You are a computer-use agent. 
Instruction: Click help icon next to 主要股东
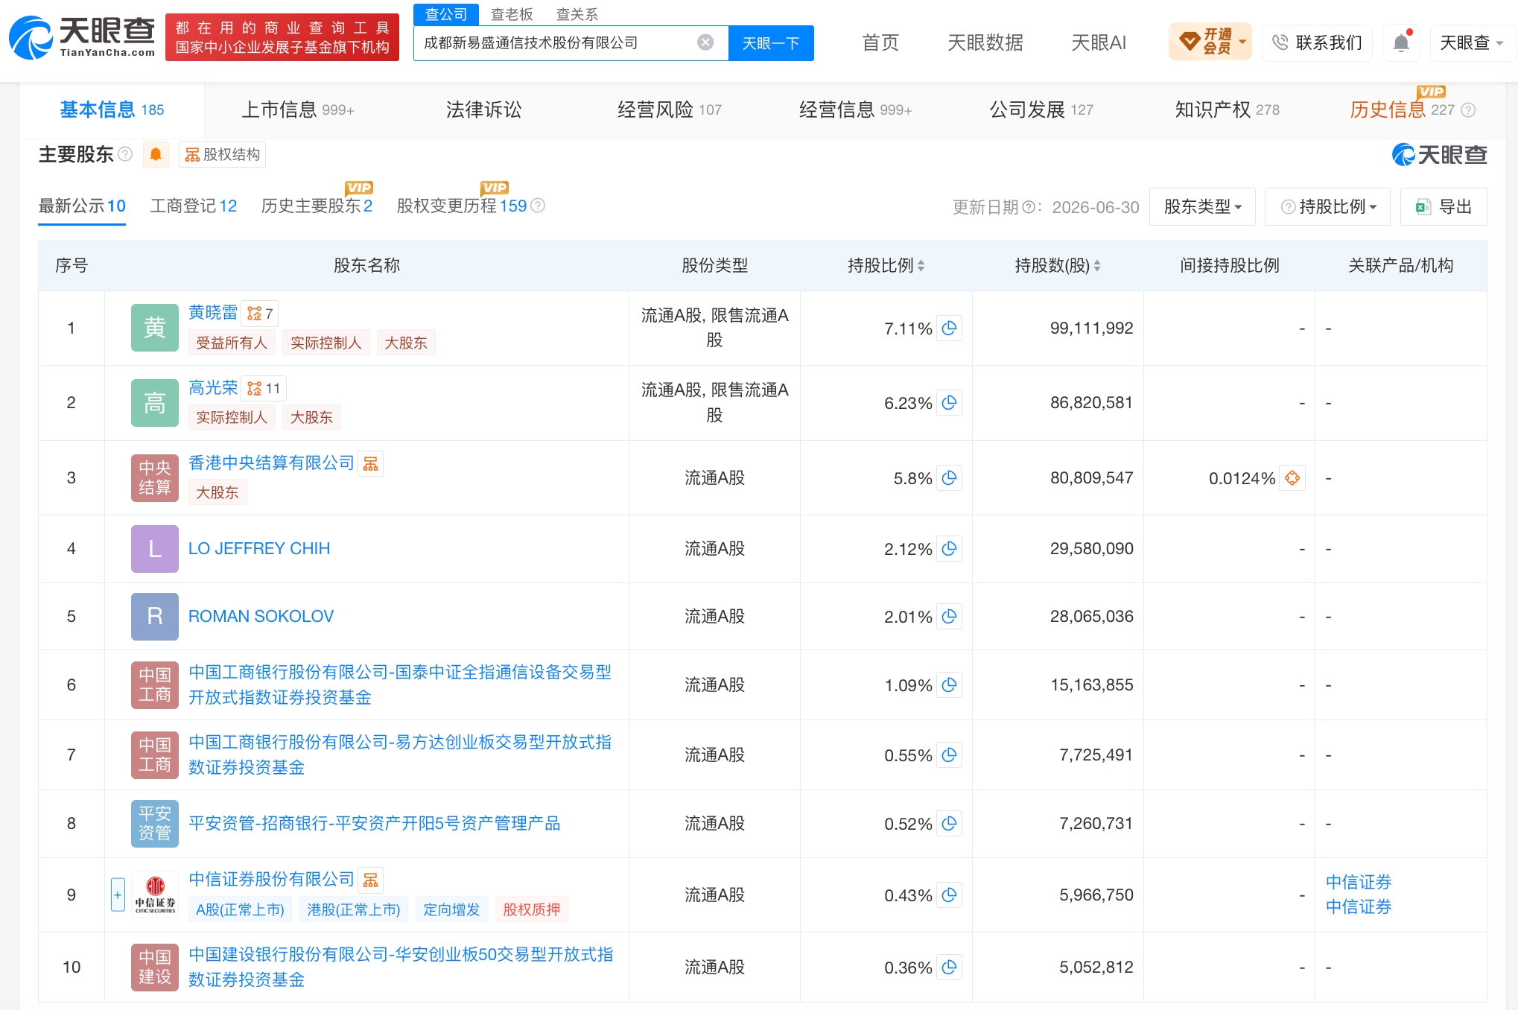point(125,154)
